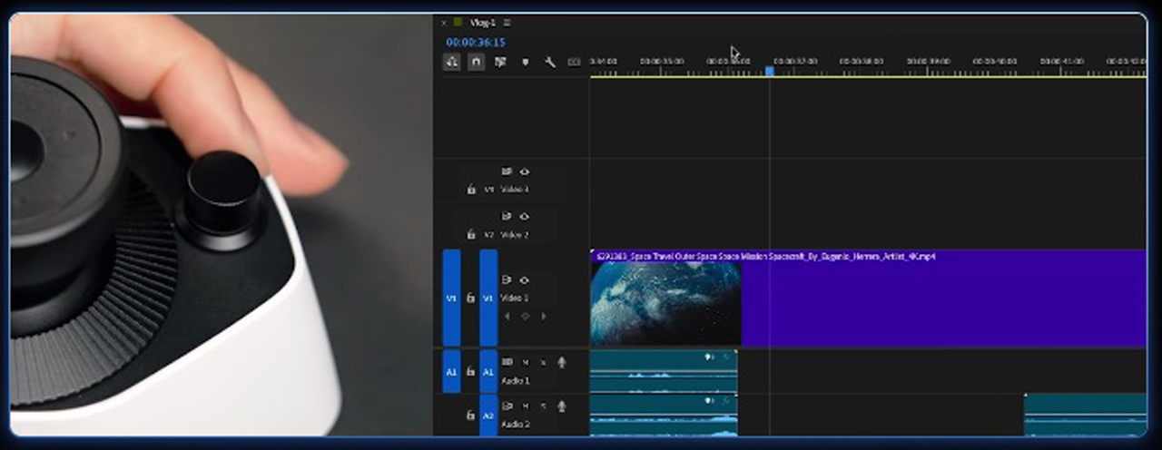Open the Vlog-1 sequence panel menu
This screenshot has width=1162, height=450.
[507, 23]
